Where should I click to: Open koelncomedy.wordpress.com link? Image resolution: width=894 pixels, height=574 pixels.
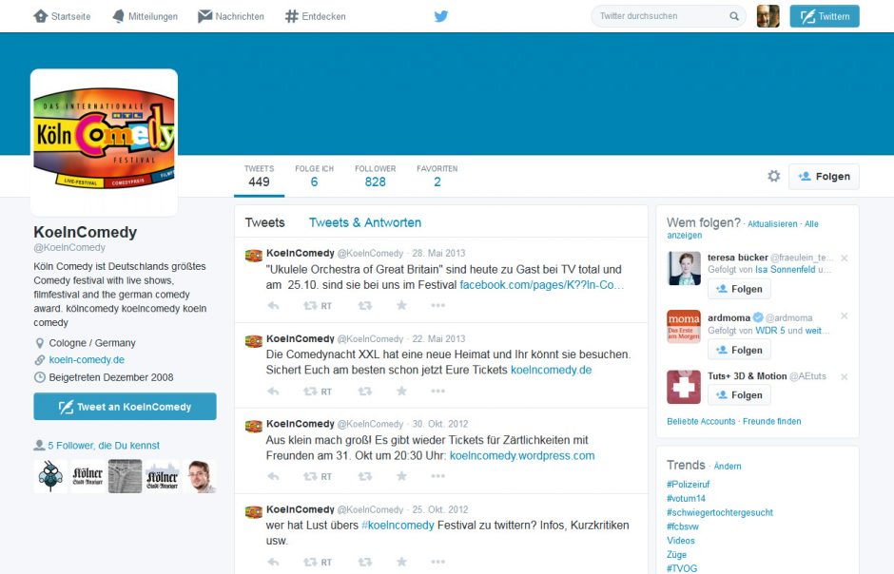click(522, 455)
